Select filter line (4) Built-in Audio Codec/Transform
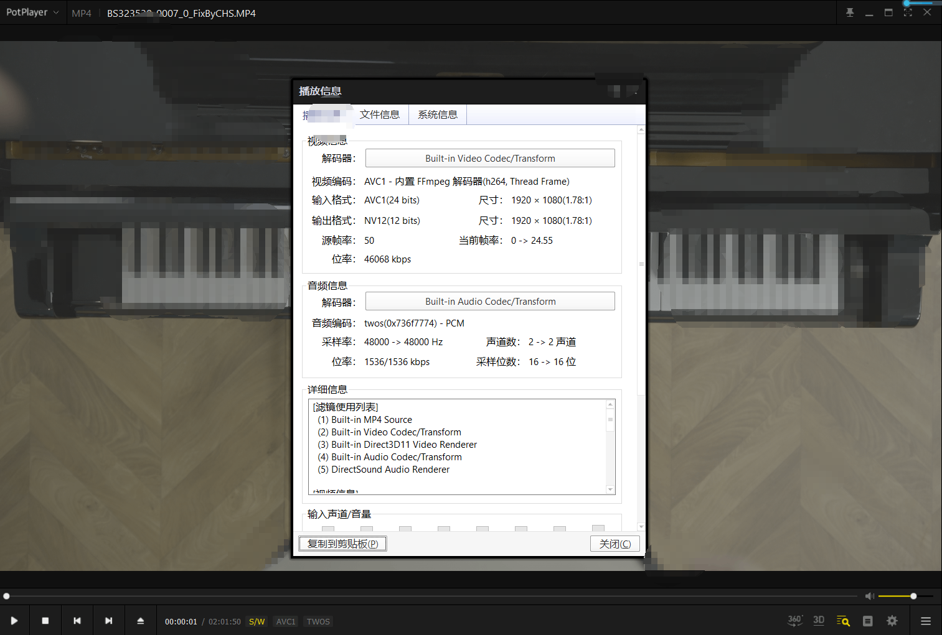 tap(390, 457)
